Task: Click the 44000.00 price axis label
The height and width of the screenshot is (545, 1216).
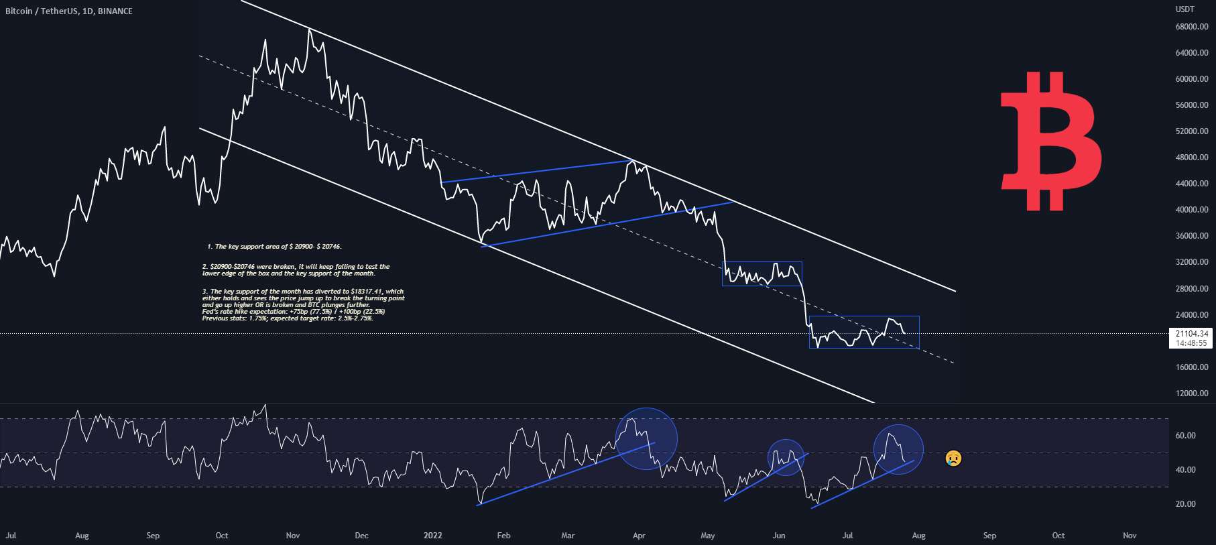Action: point(1192,184)
